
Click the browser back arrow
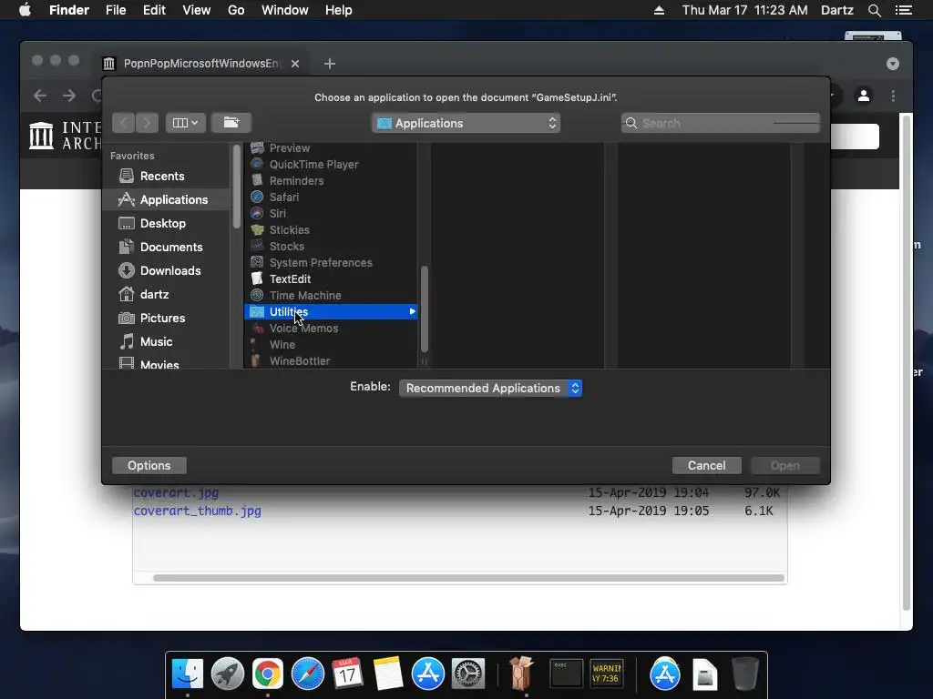[40, 95]
